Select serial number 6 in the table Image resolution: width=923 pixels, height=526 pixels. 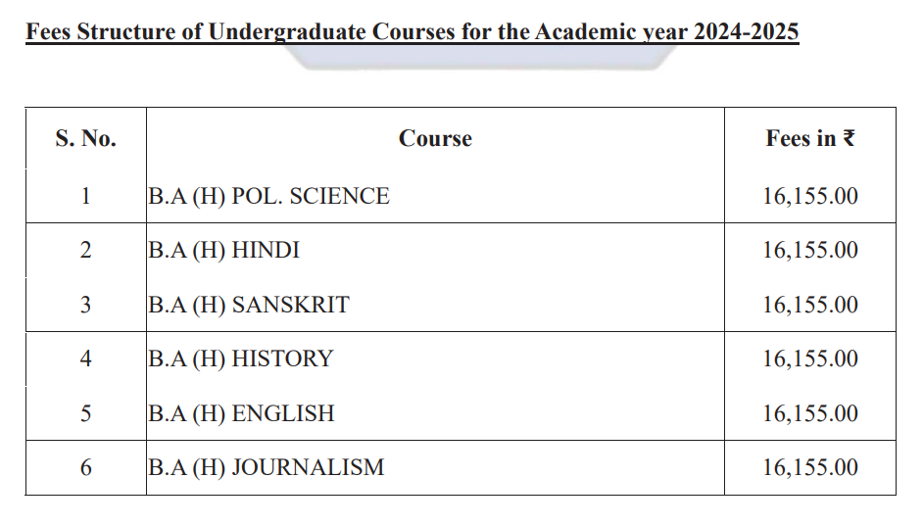pyautogui.click(x=86, y=467)
